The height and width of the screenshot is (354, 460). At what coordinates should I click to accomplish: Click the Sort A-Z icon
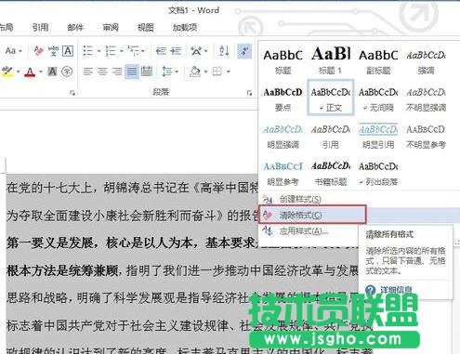[224, 51]
